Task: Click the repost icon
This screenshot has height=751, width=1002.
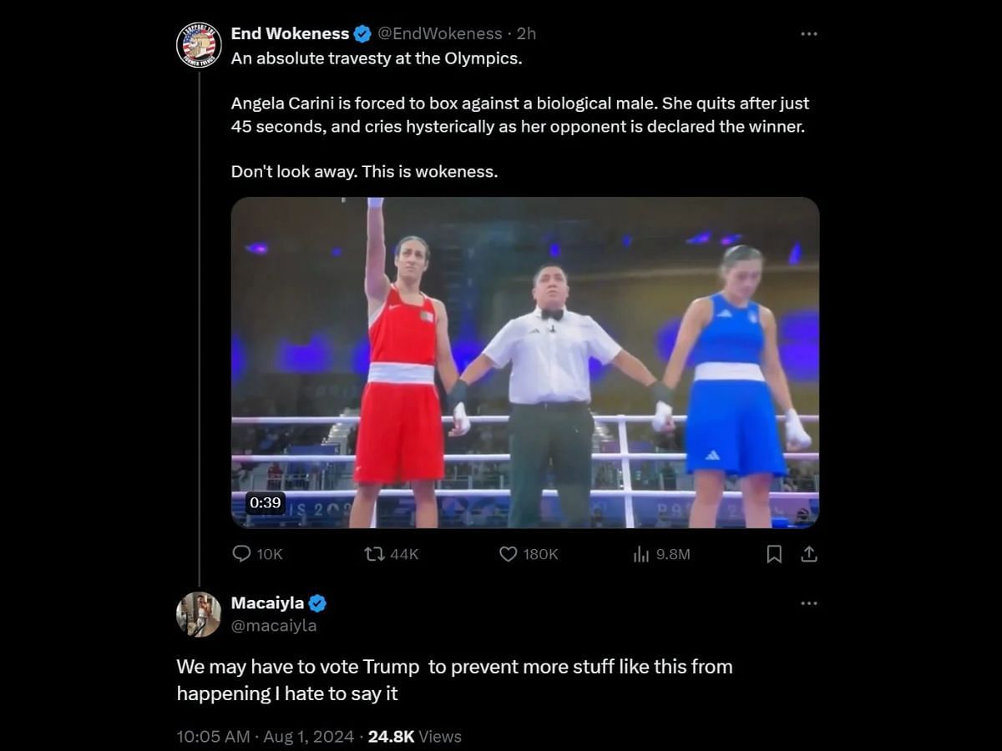Action: pyautogui.click(x=374, y=554)
